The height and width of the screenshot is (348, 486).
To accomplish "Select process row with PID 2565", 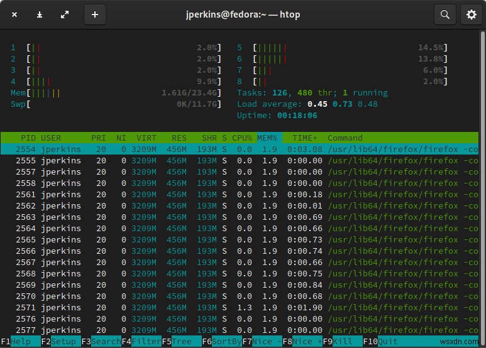I will pos(240,239).
